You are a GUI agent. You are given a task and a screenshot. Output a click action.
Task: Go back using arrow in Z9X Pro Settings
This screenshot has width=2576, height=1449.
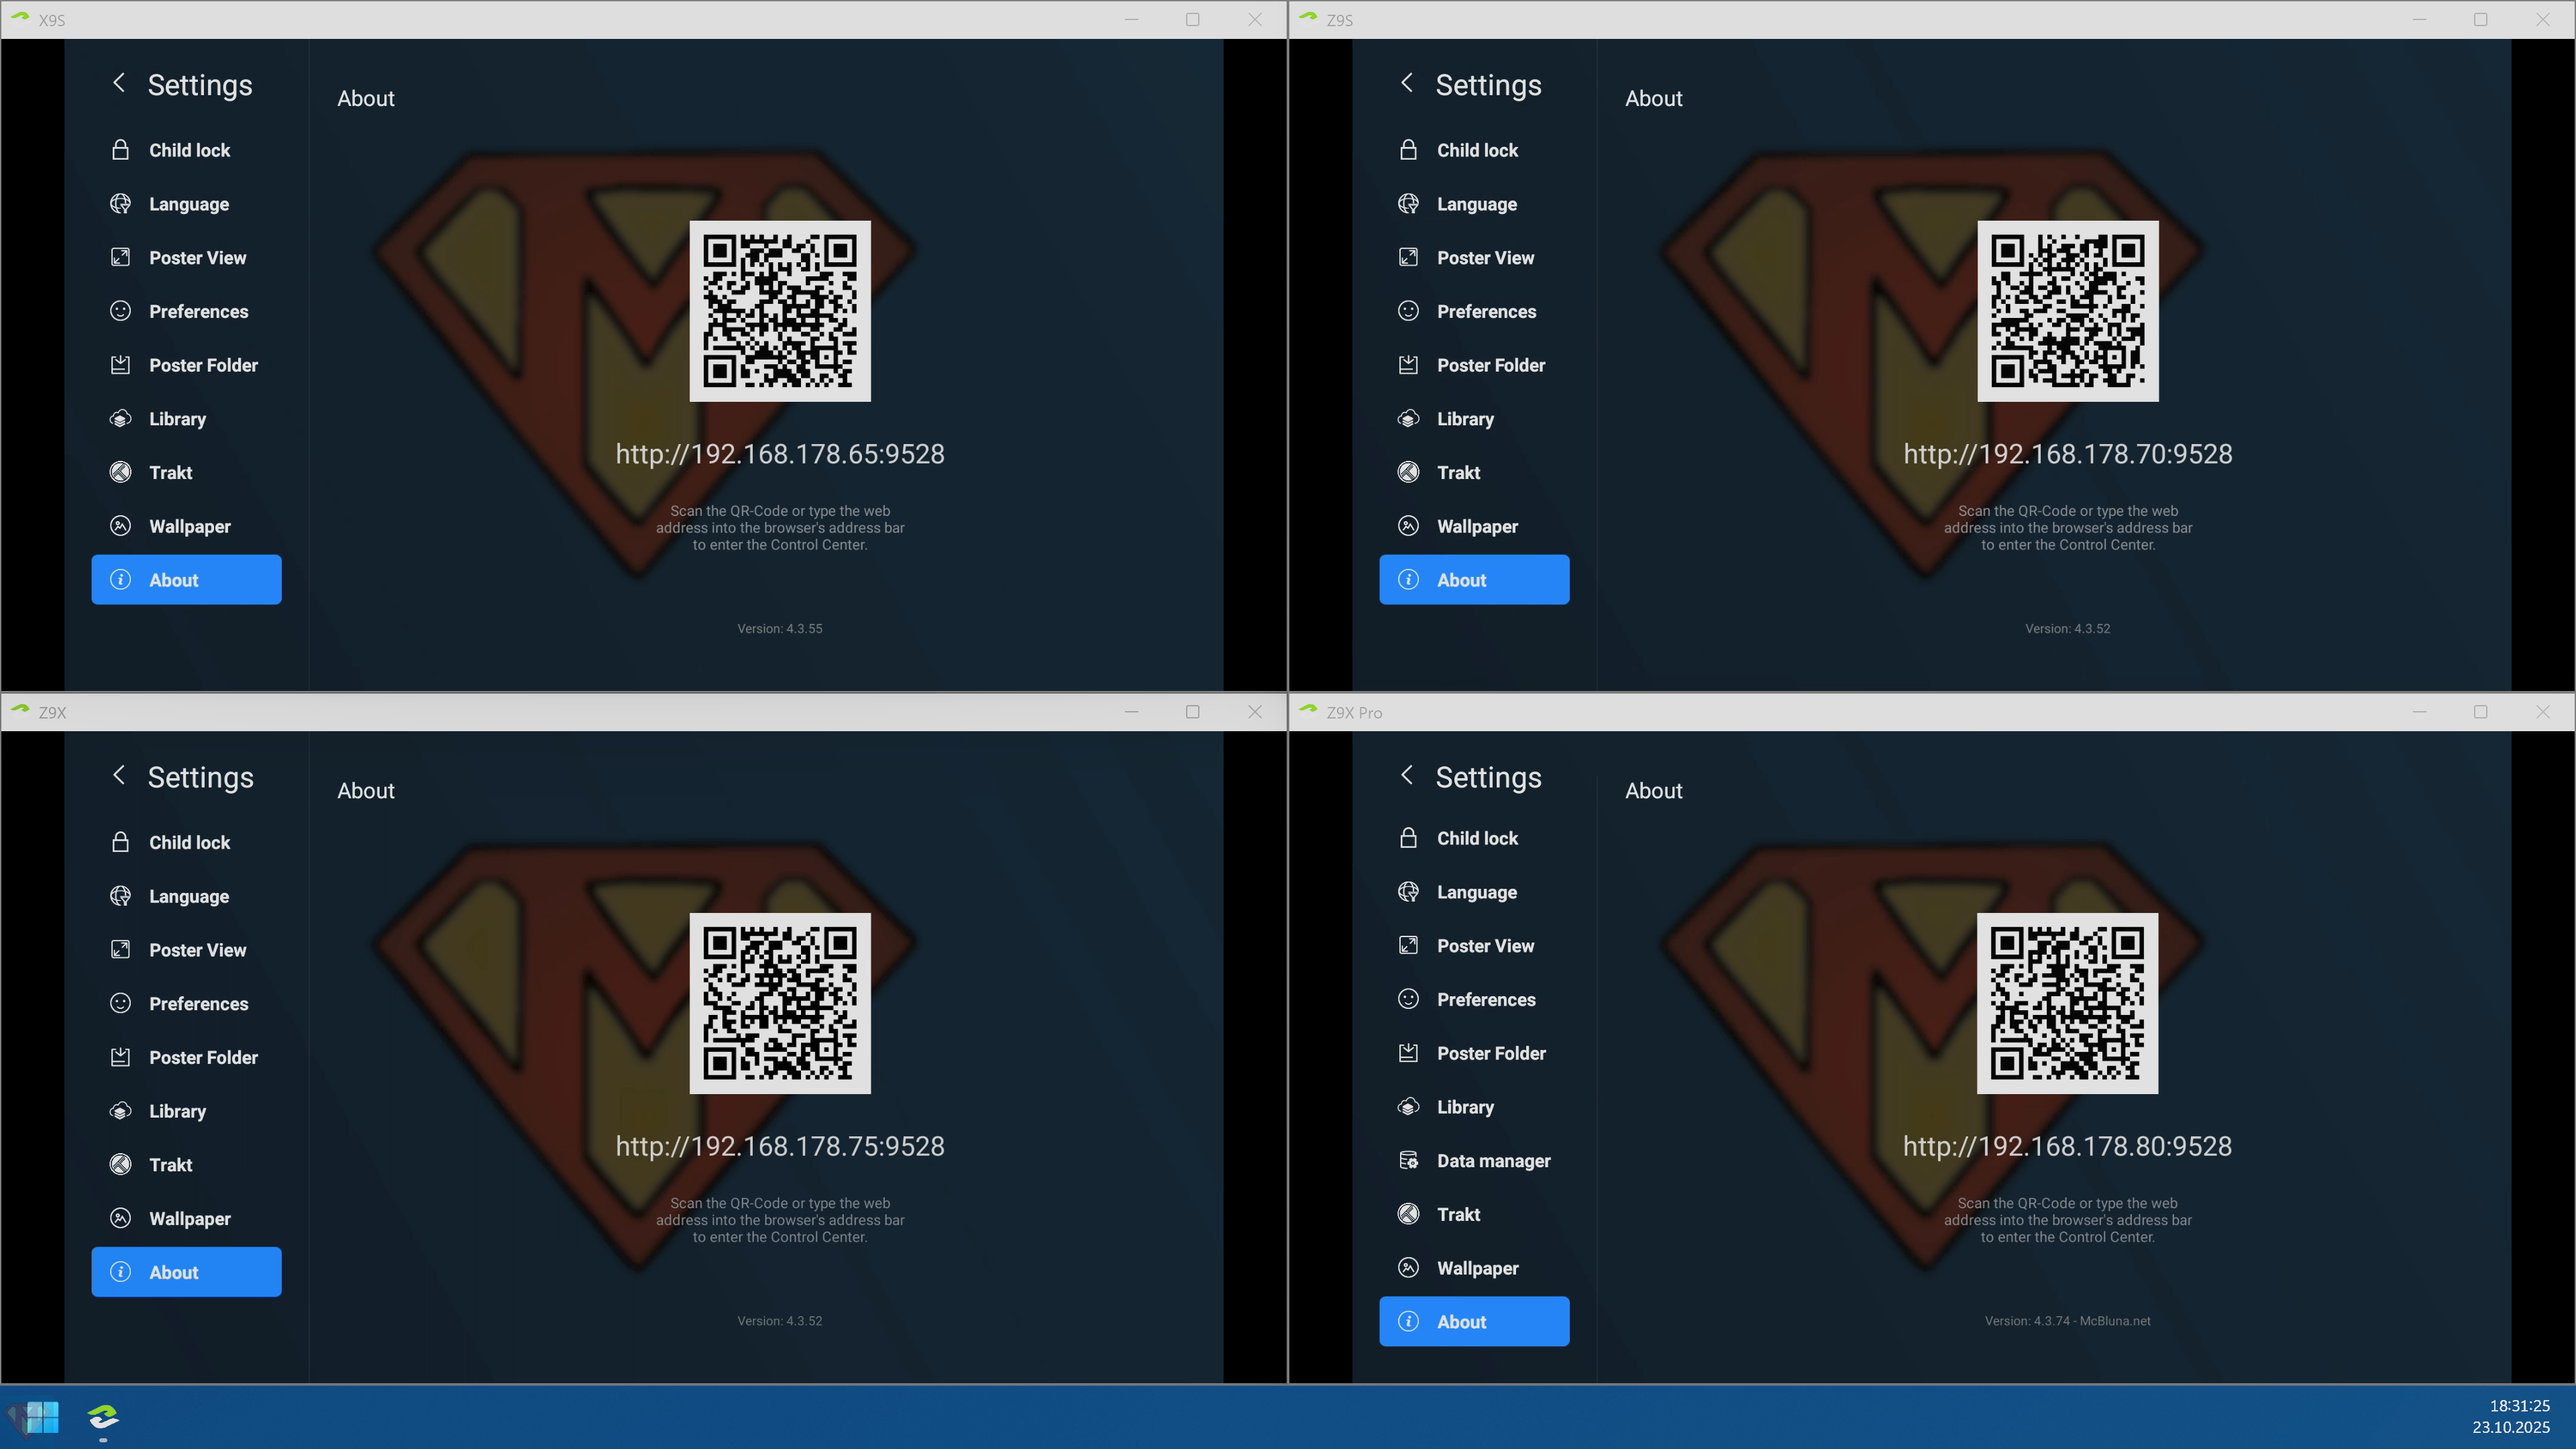(1406, 775)
